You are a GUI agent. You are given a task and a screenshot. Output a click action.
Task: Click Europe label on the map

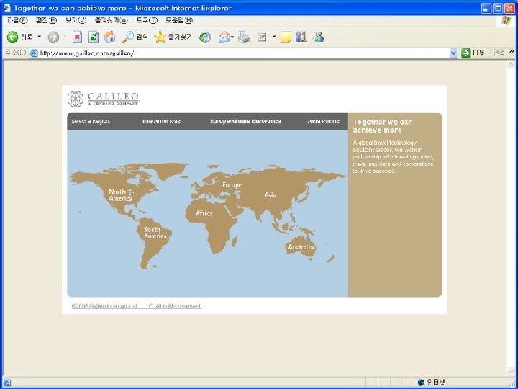click(232, 185)
